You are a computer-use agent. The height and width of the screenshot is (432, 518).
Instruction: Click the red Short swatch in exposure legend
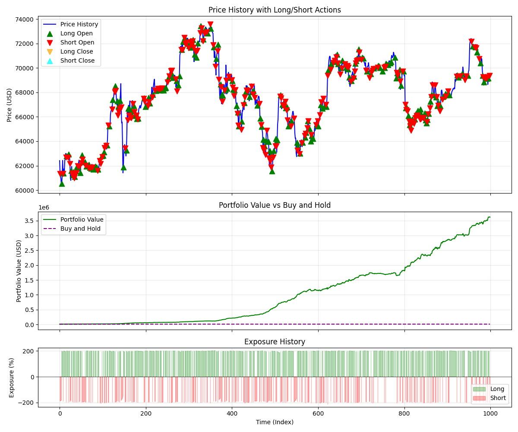[479, 398]
